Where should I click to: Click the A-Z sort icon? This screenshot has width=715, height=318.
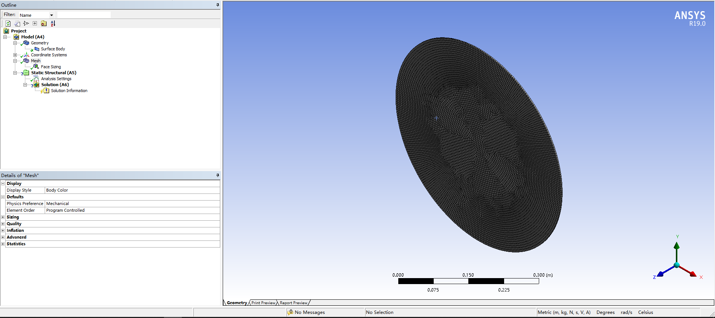pos(53,23)
